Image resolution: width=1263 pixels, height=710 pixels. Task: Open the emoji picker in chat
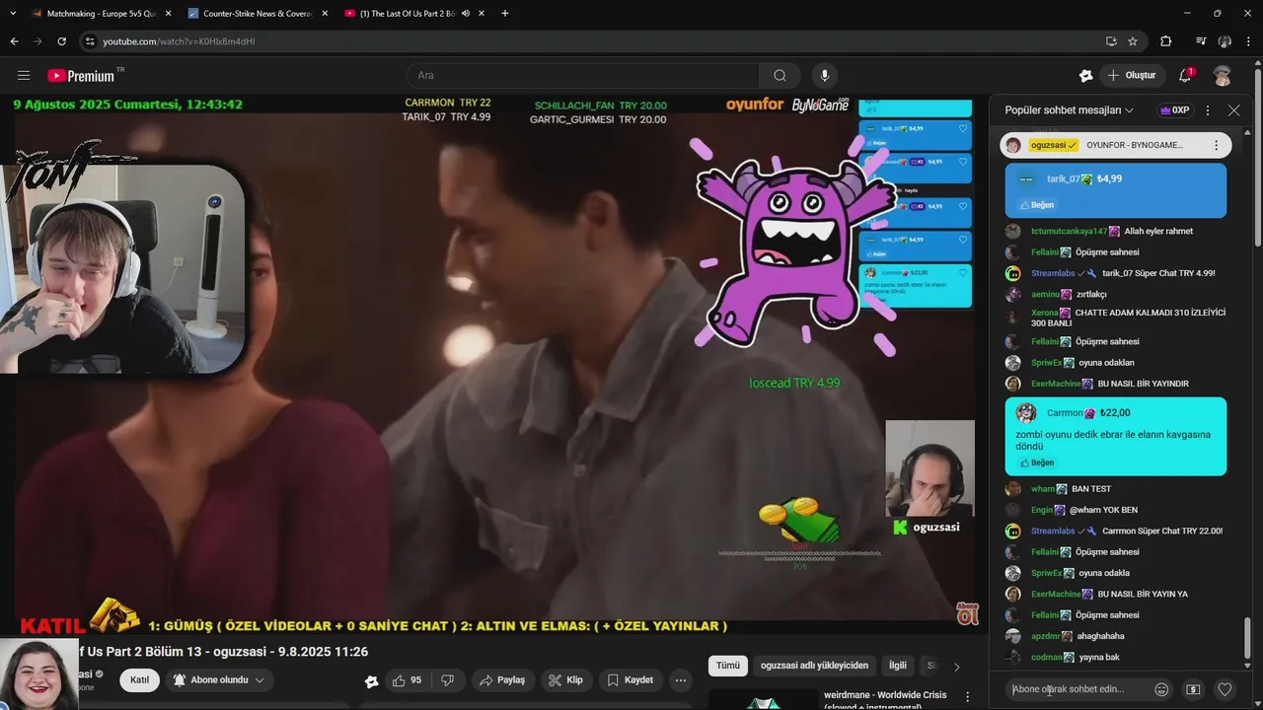coord(1161,689)
